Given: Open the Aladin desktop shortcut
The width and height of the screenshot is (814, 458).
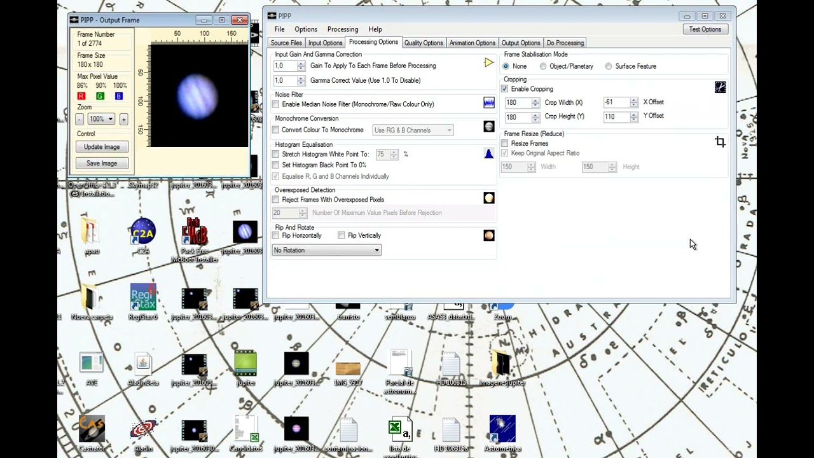Looking at the screenshot, I should pyautogui.click(x=143, y=434).
